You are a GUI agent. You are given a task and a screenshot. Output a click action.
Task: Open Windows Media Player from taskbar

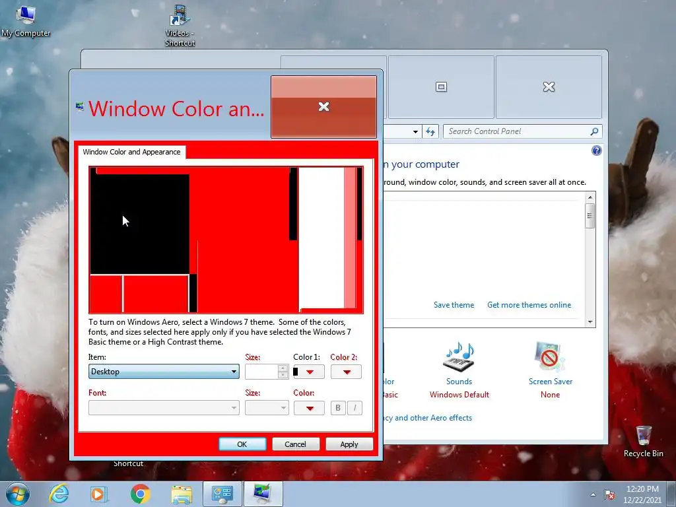tap(98, 494)
